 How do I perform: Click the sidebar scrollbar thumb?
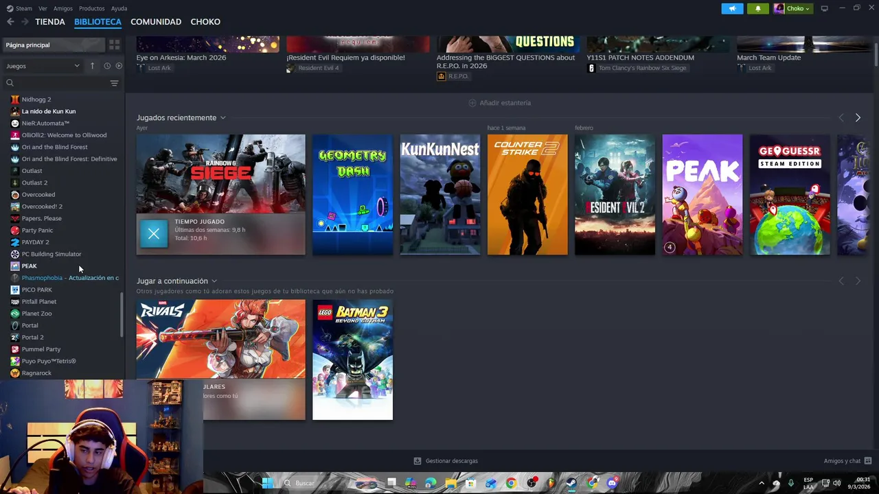[122, 315]
